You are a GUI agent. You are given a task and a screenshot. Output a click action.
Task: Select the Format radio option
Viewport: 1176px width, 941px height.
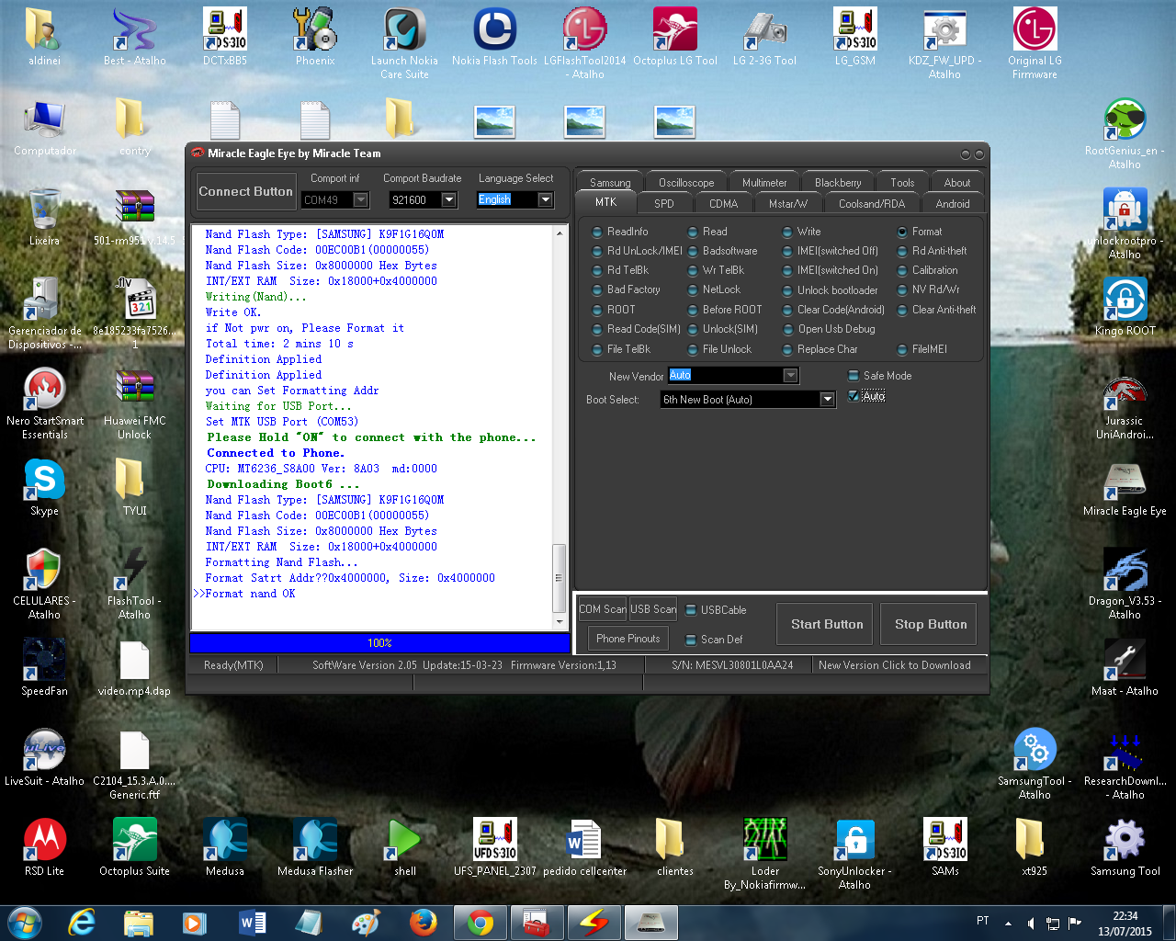pyautogui.click(x=903, y=232)
